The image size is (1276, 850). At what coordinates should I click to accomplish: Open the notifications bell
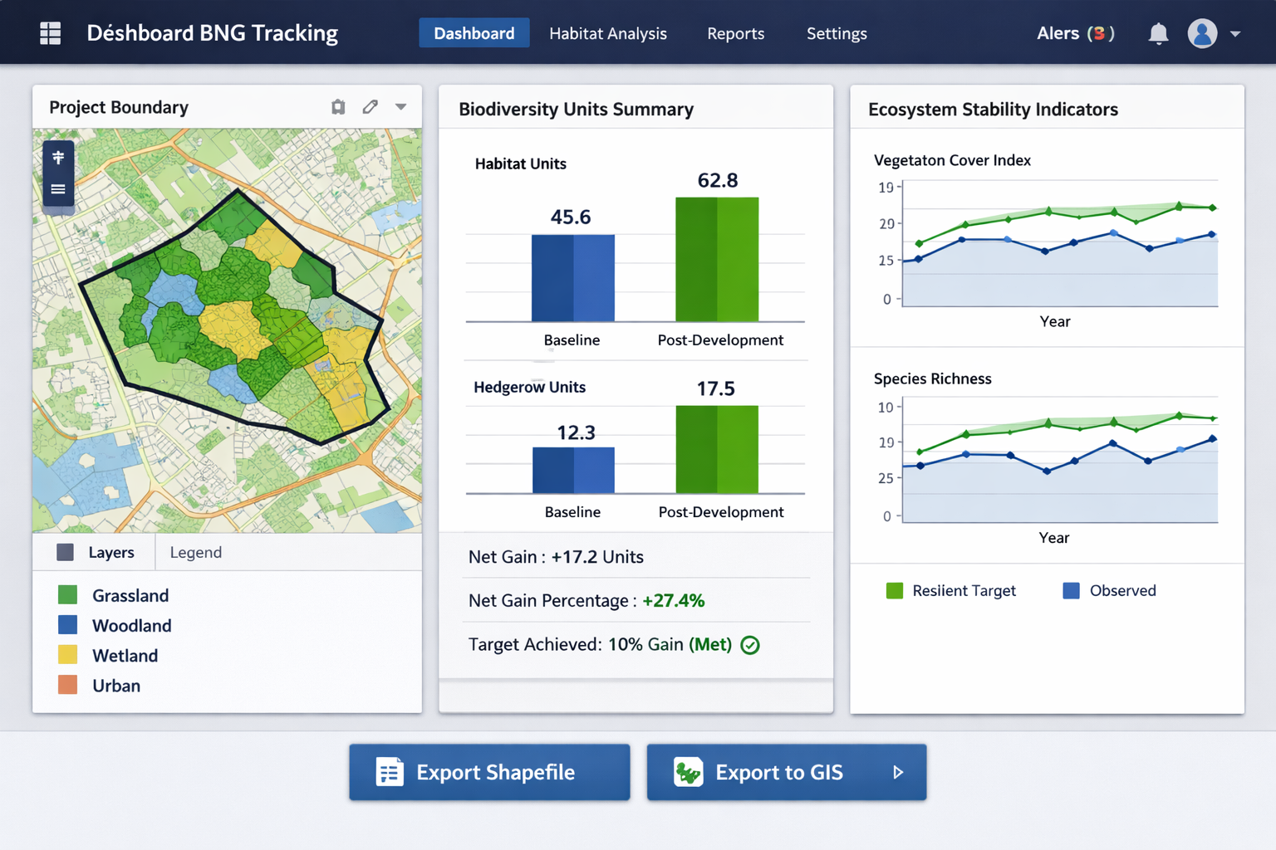pos(1159,32)
